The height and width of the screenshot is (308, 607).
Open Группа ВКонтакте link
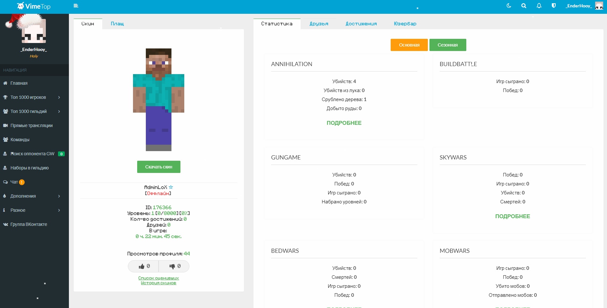pyautogui.click(x=29, y=224)
